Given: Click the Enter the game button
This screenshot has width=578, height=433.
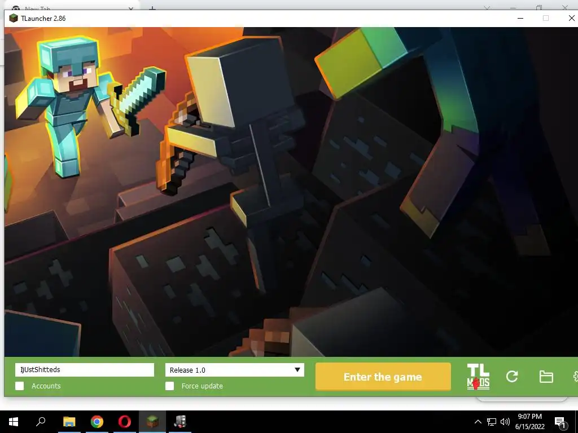Looking at the screenshot, I should [383, 377].
